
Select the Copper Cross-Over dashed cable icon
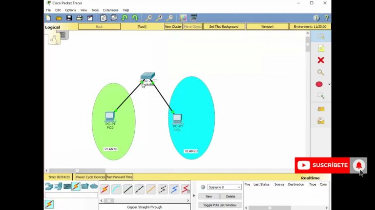click(140, 189)
